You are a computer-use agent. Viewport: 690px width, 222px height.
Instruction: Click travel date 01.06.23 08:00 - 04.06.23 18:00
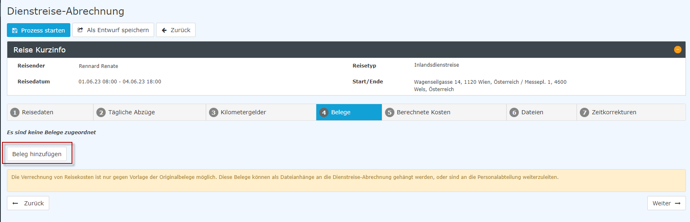pyautogui.click(x=120, y=82)
